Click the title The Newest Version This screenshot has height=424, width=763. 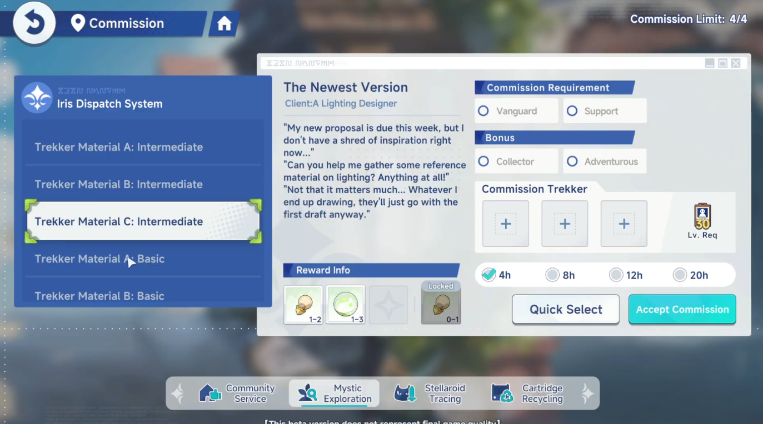(346, 87)
